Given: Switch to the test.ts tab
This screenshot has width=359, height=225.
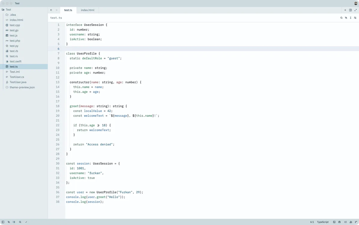Looking at the screenshot, I should tap(68, 10).
